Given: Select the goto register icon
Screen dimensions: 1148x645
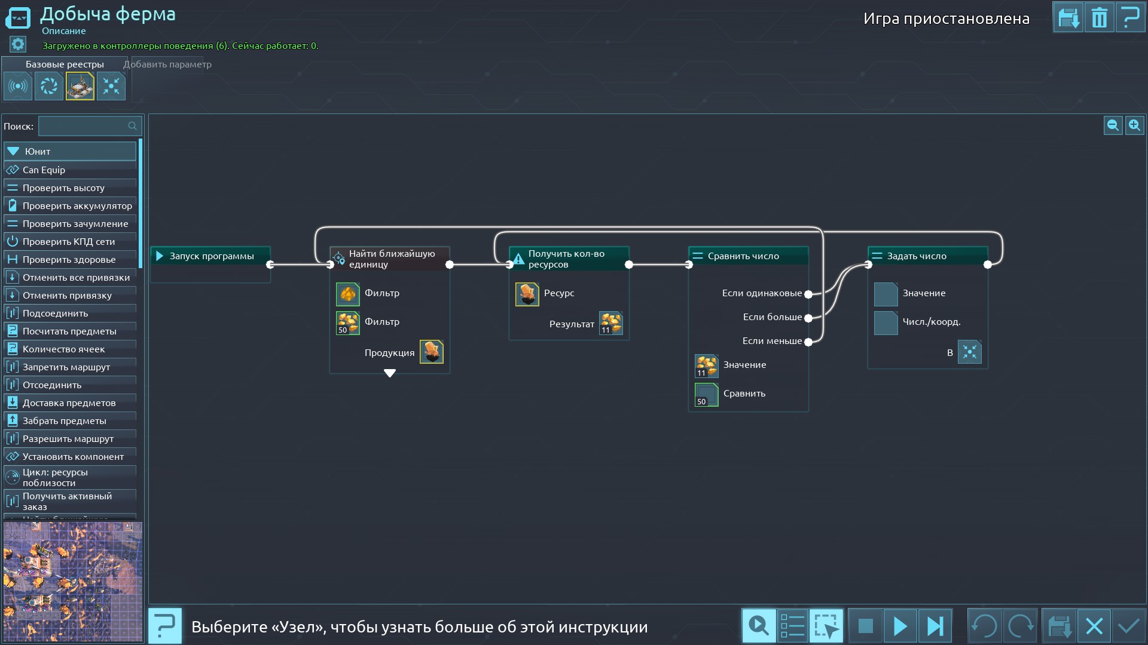Looking at the screenshot, I should (111, 87).
